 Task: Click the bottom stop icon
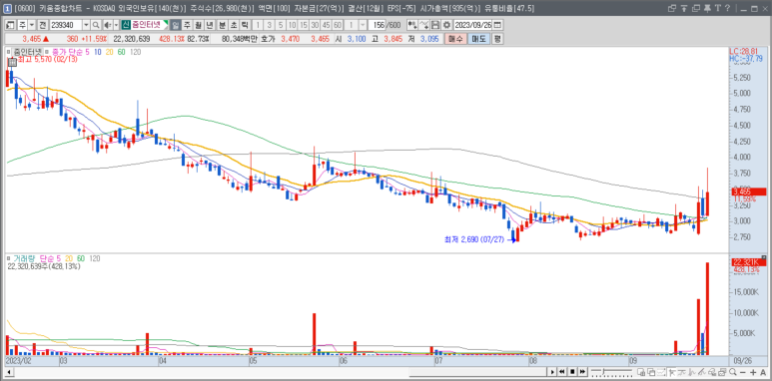(572, 372)
